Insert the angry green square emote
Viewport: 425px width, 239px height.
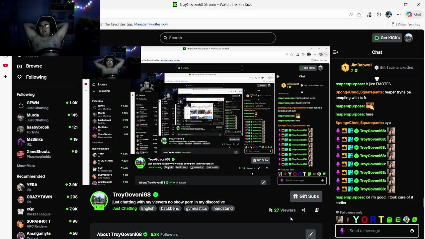click(x=398, y=220)
